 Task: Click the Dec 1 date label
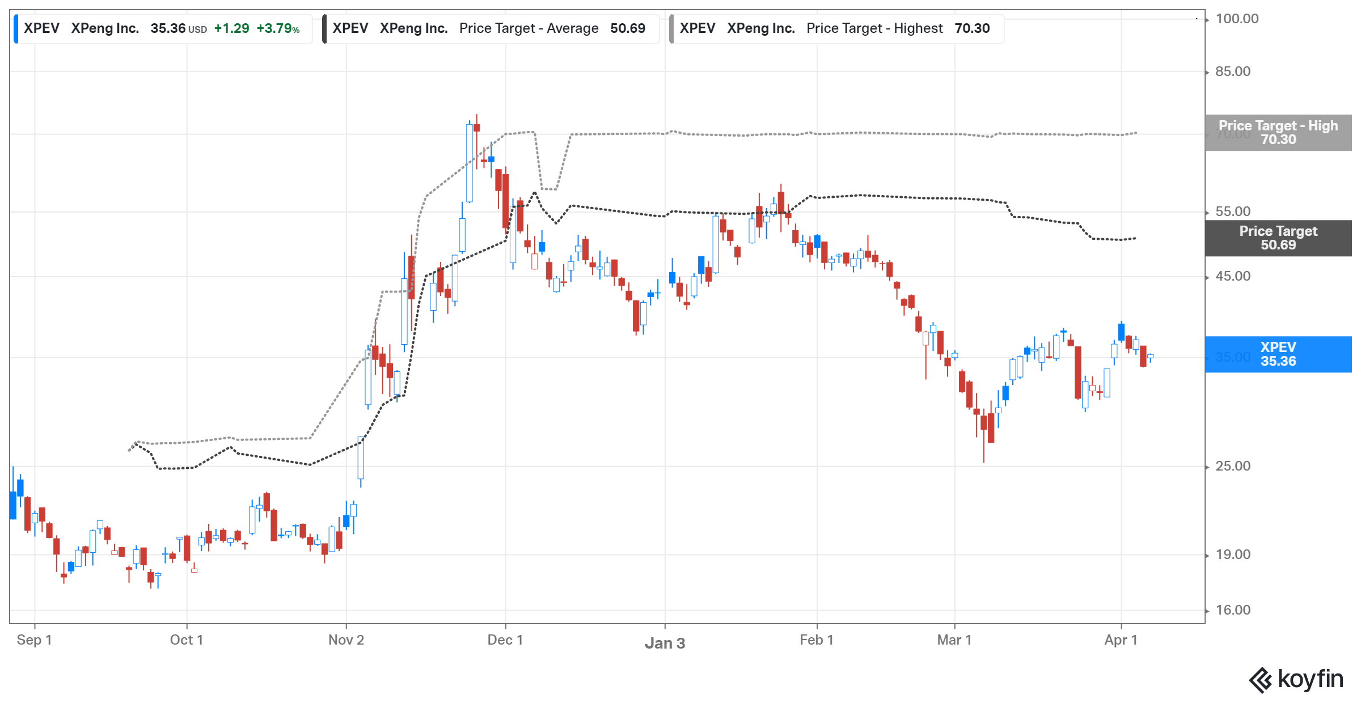(x=505, y=640)
